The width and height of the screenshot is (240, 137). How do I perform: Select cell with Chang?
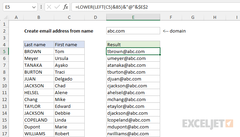[x=39, y=99]
